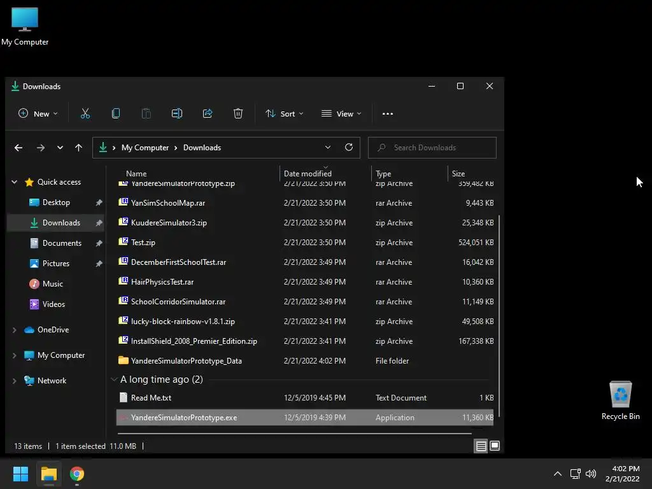Select KuudereSimulator3.zip file

pos(305,223)
